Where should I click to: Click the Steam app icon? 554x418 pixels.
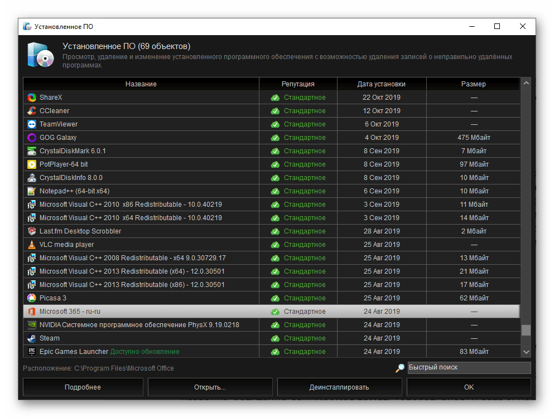click(x=32, y=338)
